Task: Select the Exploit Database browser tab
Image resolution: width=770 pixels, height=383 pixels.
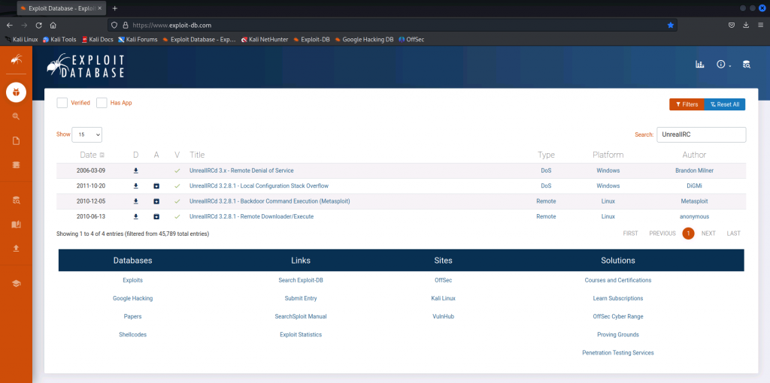Action: [62, 8]
